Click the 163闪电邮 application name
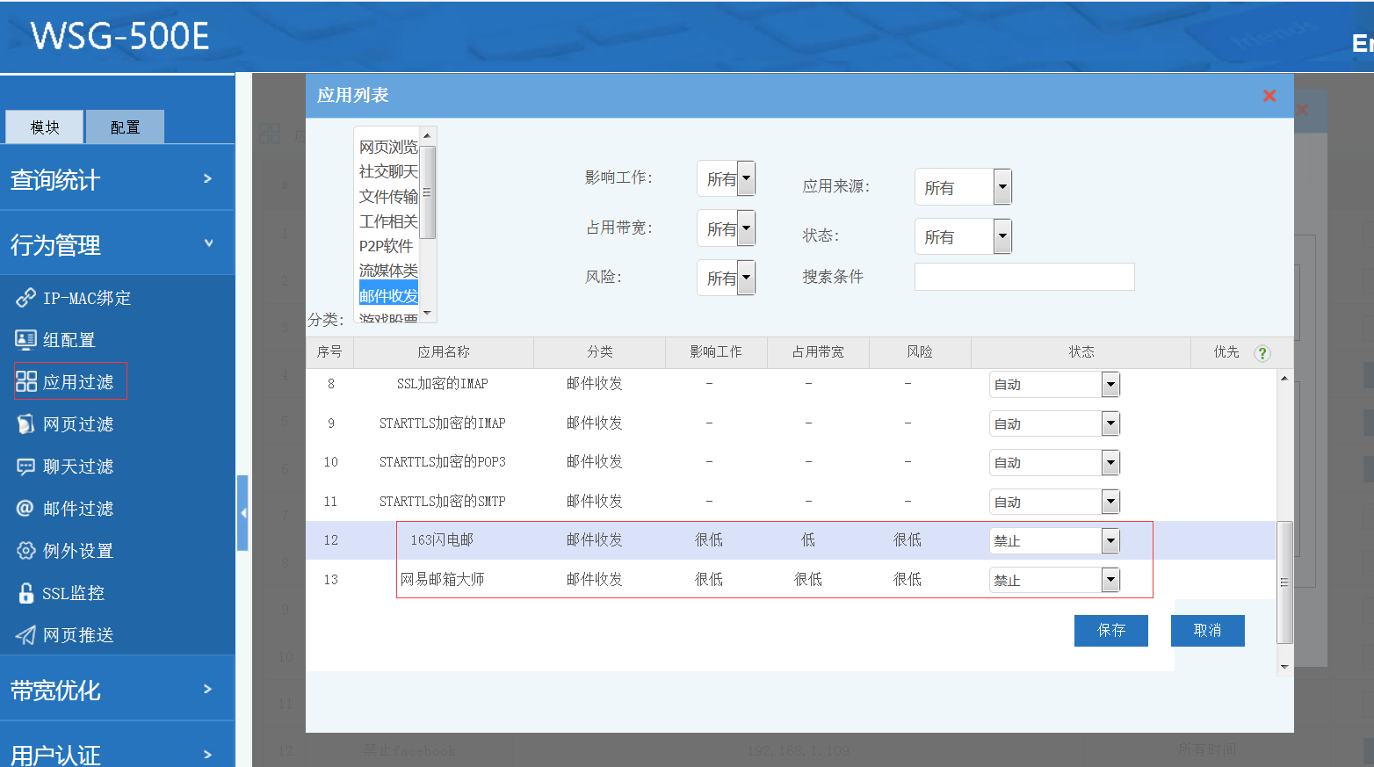Screen dimensions: 1374x767 [x=442, y=540]
